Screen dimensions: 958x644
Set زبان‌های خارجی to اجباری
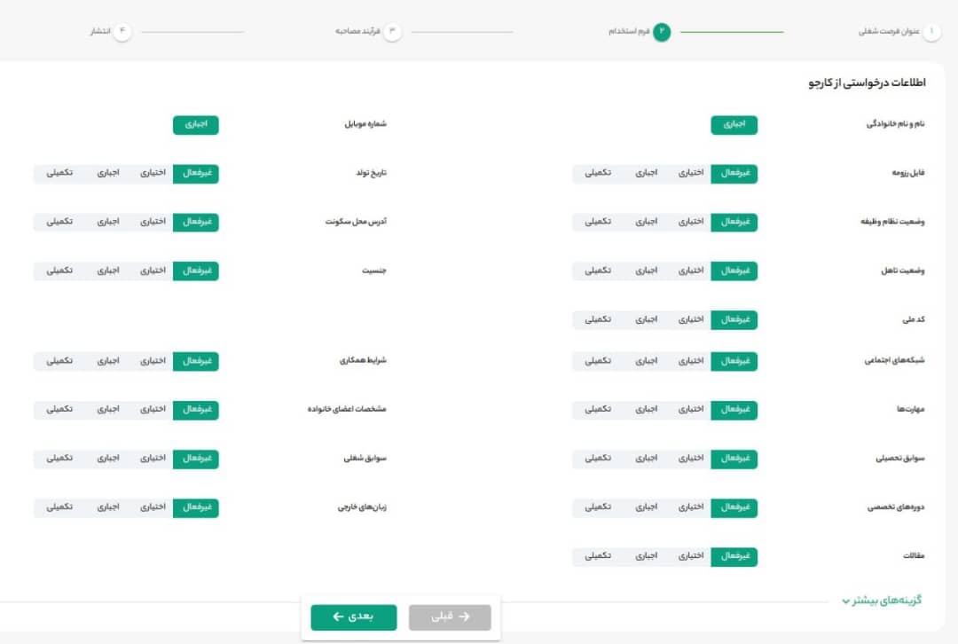click(x=108, y=507)
